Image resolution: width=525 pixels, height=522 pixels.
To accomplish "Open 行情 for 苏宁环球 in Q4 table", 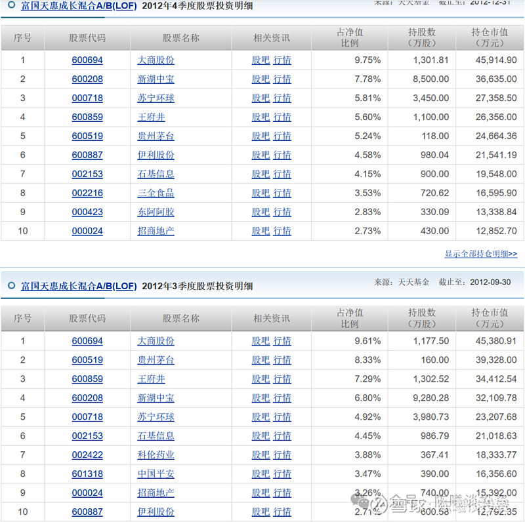I will (x=282, y=98).
